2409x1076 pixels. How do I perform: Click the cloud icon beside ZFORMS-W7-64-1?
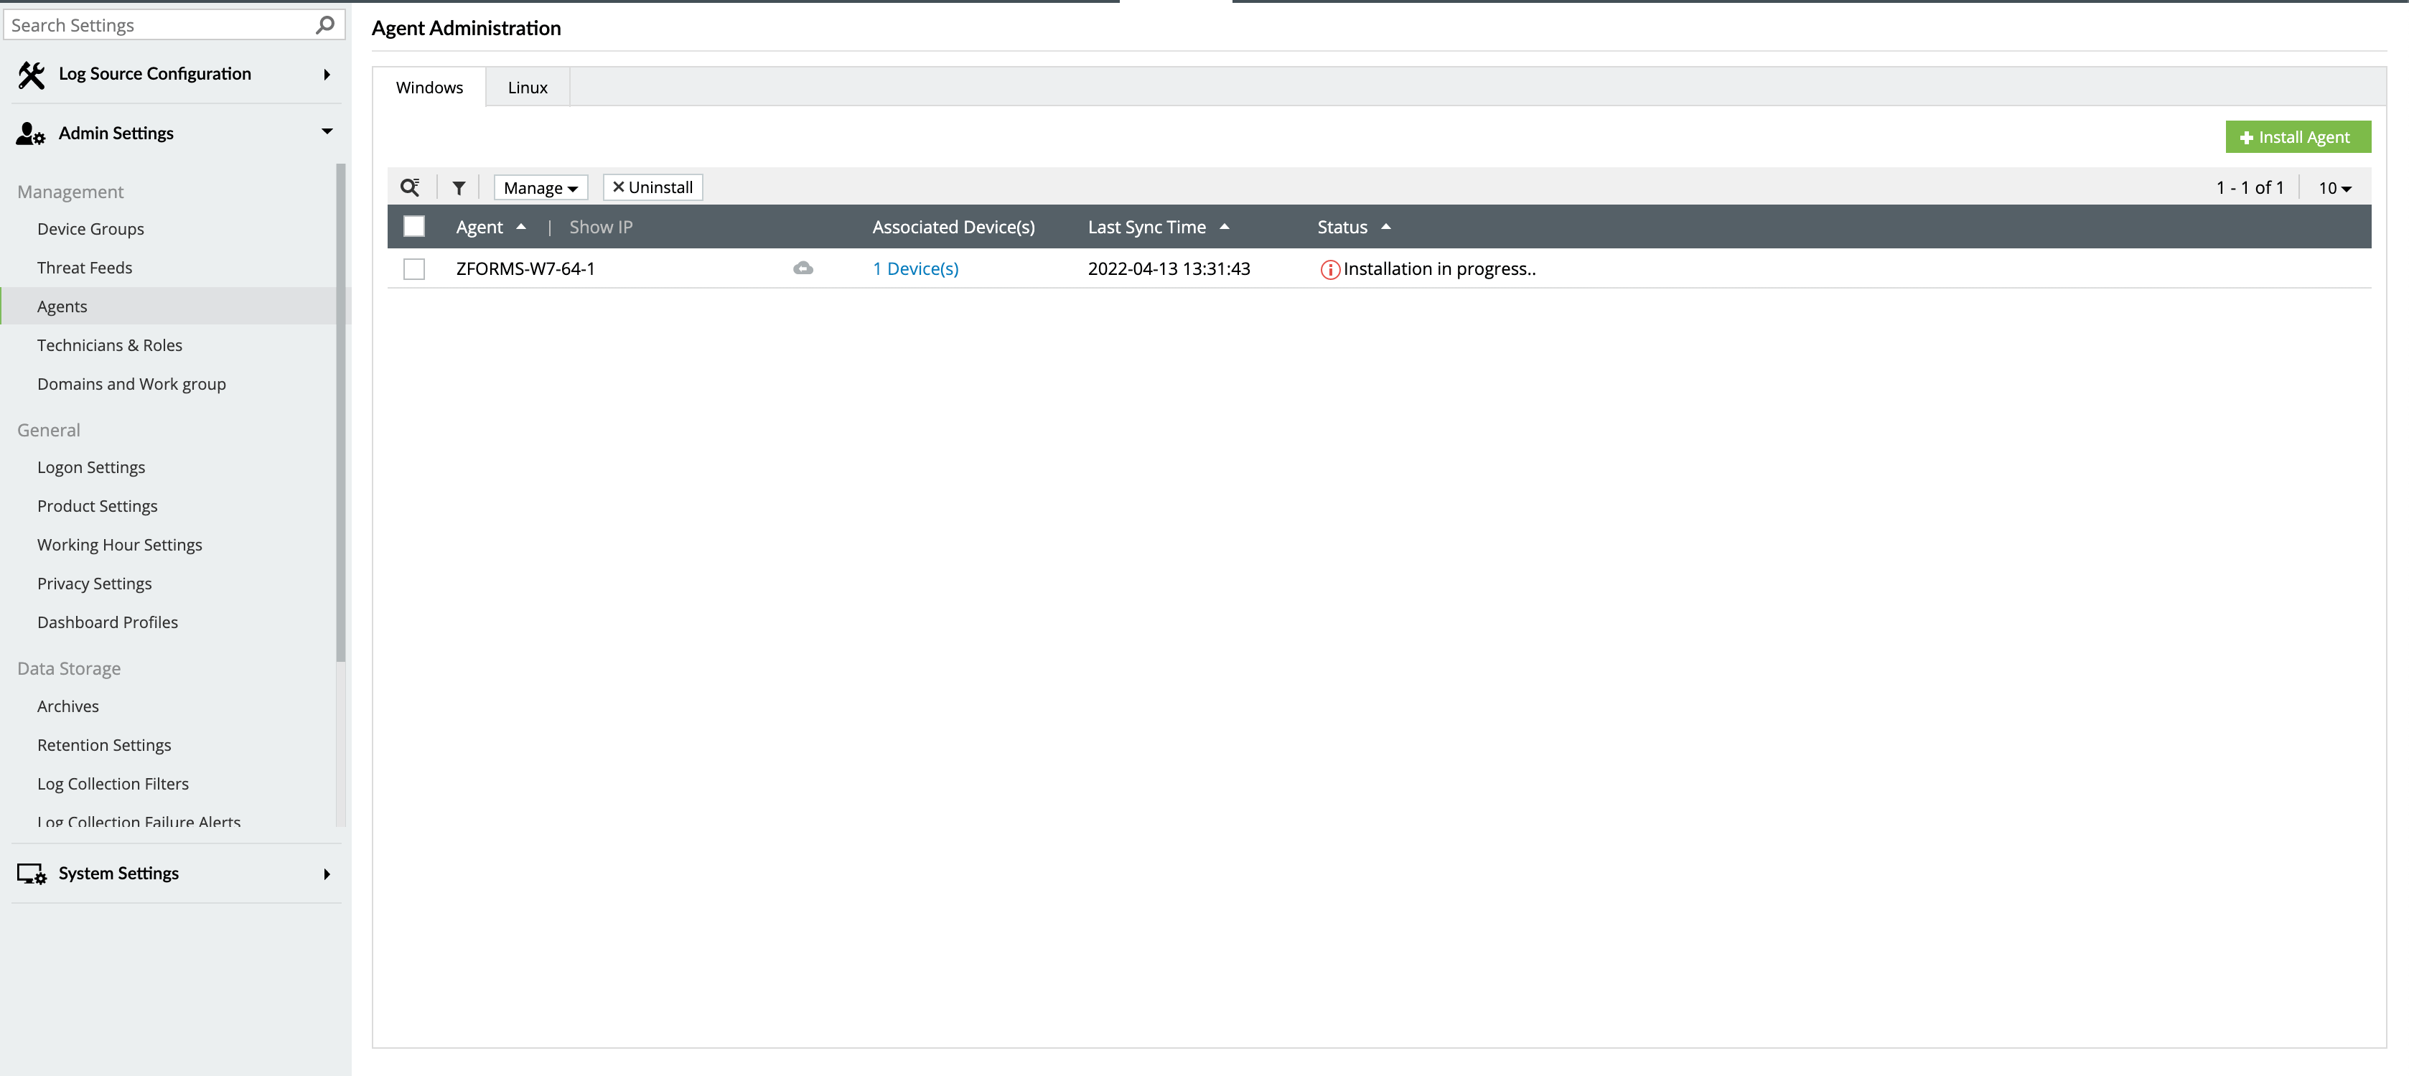pyautogui.click(x=803, y=268)
